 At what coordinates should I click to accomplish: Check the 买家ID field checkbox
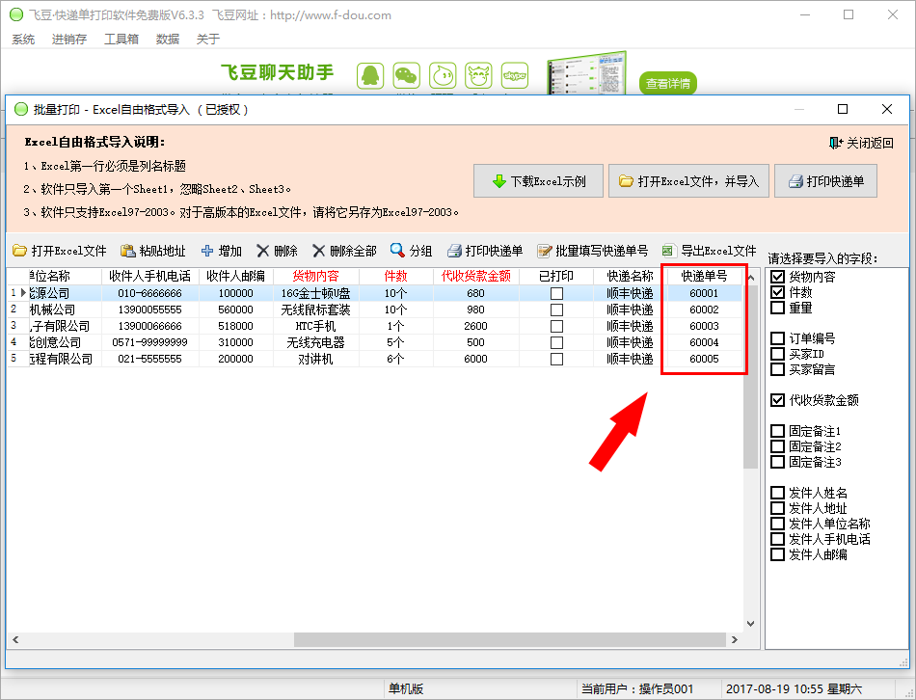[x=777, y=354]
